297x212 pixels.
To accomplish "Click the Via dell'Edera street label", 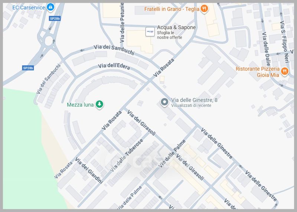I will (114, 66).
